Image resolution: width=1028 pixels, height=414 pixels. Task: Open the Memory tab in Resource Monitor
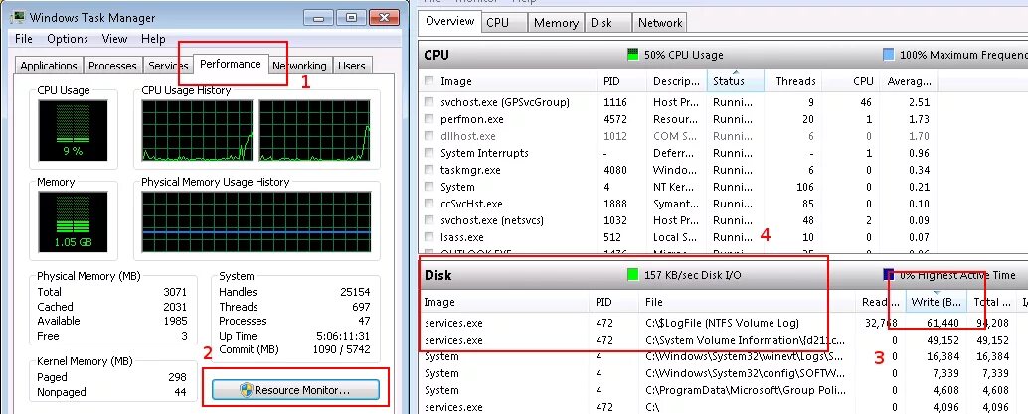[556, 22]
